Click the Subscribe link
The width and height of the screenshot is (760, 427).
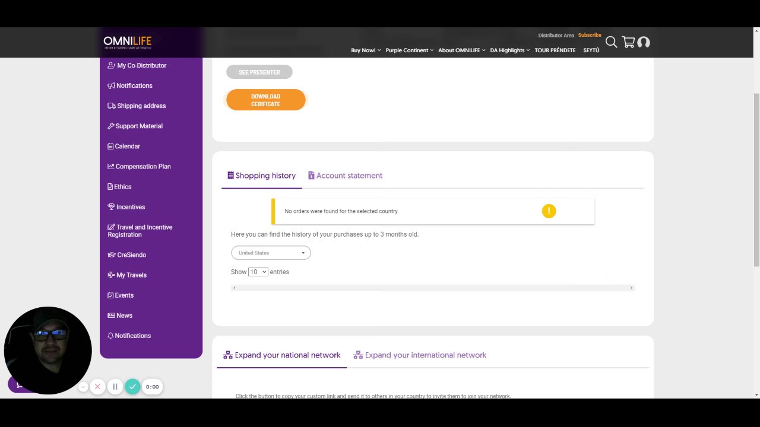click(590, 35)
